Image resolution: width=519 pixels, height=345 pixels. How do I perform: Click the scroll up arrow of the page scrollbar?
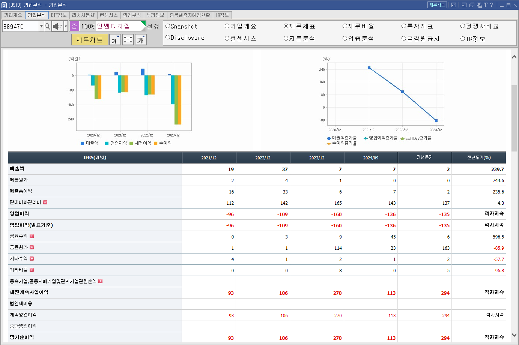point(514,57)
